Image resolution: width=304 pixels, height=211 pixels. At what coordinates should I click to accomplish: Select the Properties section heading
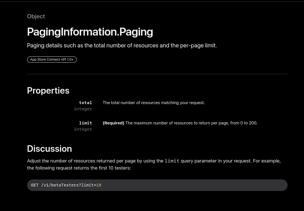(x=48, y=91)
